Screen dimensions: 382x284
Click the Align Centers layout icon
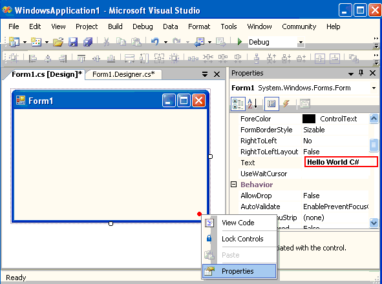point(48,58)
